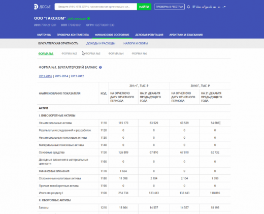
Task: Click Итого по разделу I label
Action: click(51, 193)
